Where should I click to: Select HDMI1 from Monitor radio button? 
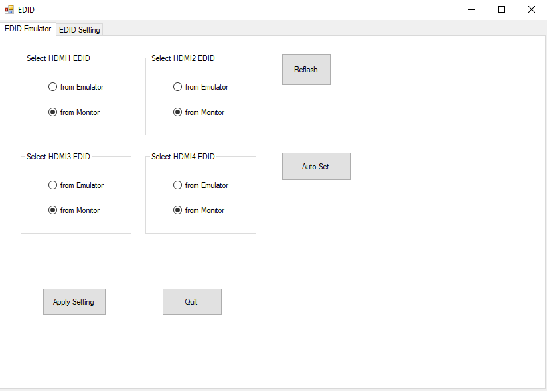tap(52, 112)
